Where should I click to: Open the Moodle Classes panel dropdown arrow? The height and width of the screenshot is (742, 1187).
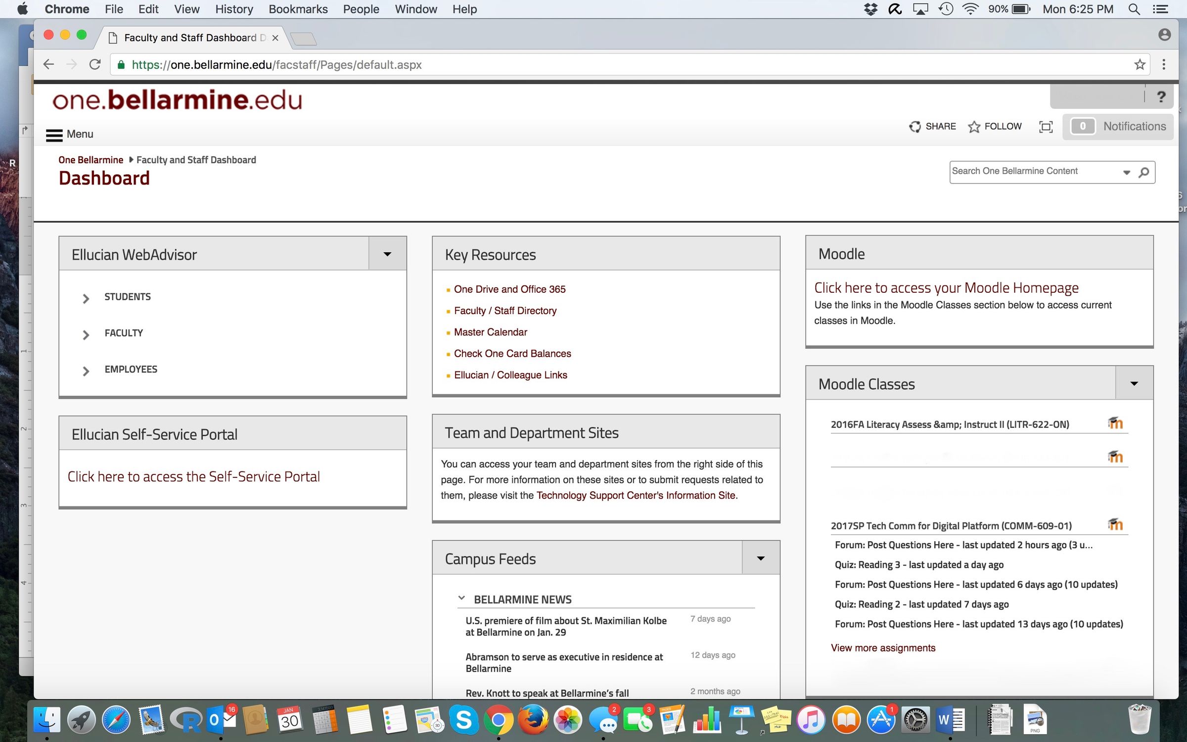[x=1134, y=384]
